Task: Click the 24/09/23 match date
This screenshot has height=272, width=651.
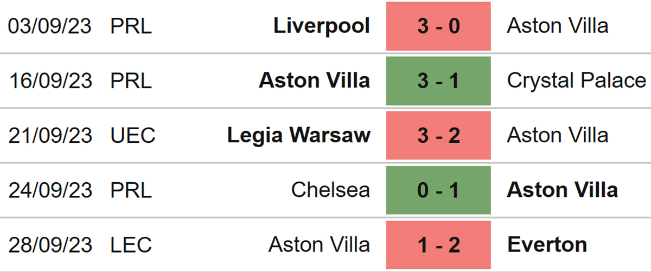Action: tap(50, 190)
